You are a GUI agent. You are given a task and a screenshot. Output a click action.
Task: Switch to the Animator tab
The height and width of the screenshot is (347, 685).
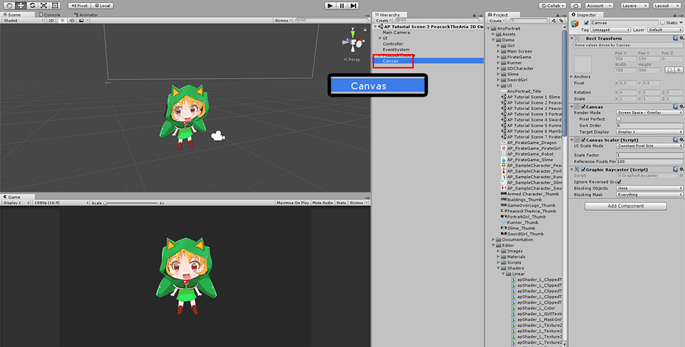click(86, 14)
